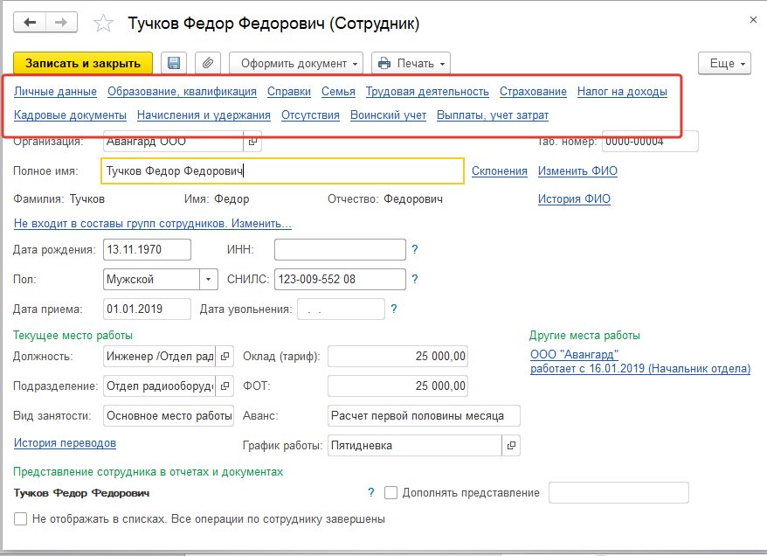Click into the ИНН input field

coord(339,250)
